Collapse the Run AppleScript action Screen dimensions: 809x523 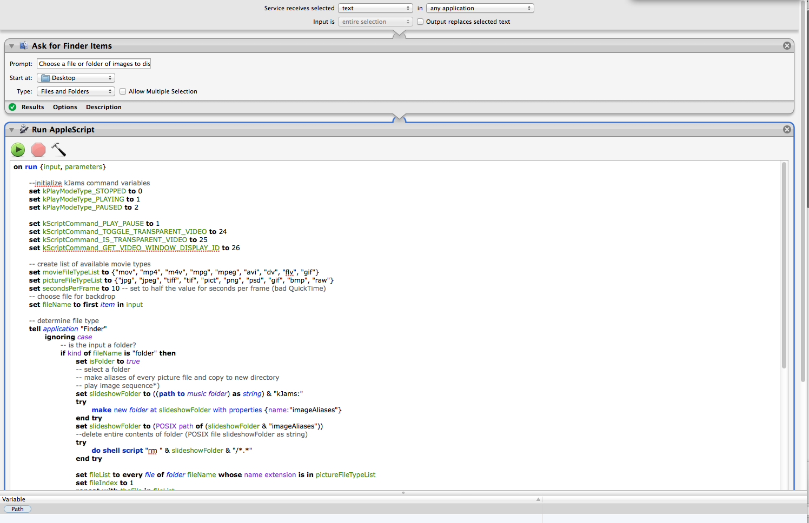tap(11, 130)
